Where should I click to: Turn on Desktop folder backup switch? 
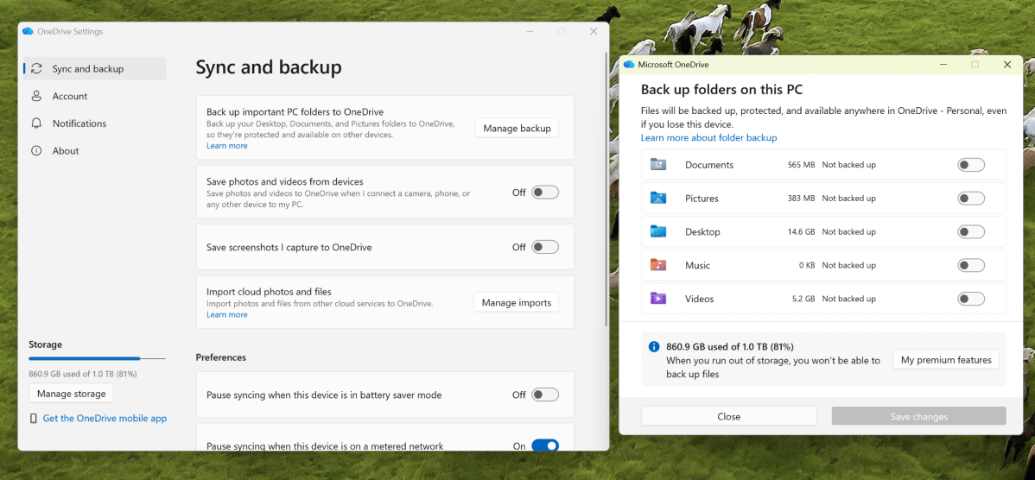tap(971, 232)
